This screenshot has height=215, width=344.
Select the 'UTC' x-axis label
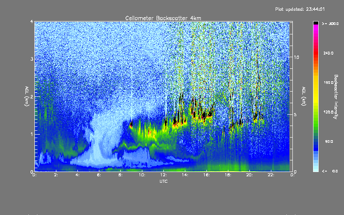(163, 181)
